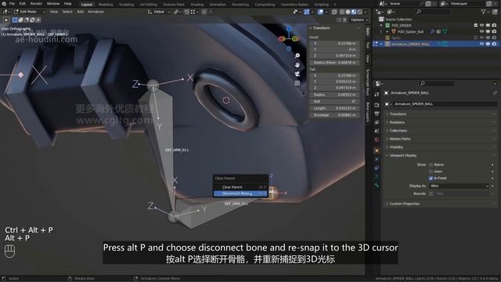Toggle the snapping magnet icon
Viewport: 501px width, 282px height.
click(x=187, y=12)
